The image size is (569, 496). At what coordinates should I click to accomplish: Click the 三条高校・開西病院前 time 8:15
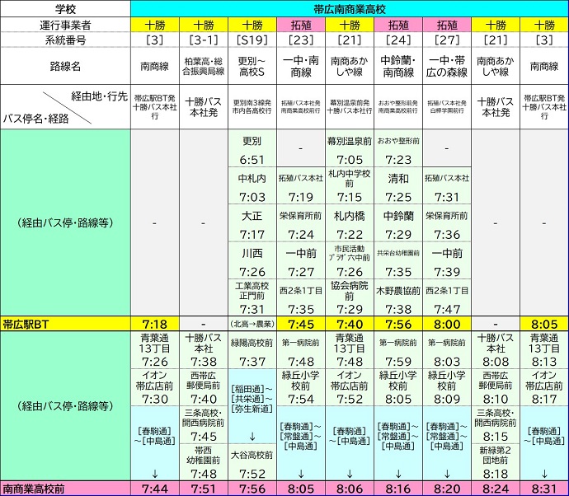[496, 436]
